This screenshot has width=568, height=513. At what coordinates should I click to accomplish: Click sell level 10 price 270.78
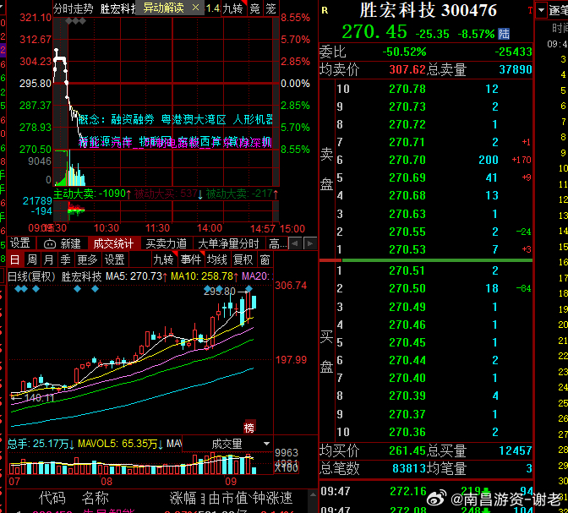(407, 89)
